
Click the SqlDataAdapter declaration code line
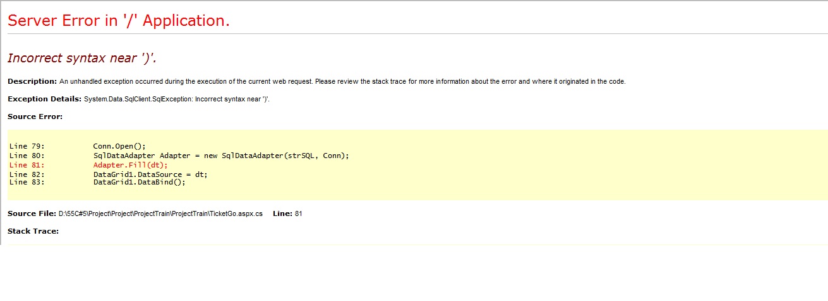click(221, 156)
